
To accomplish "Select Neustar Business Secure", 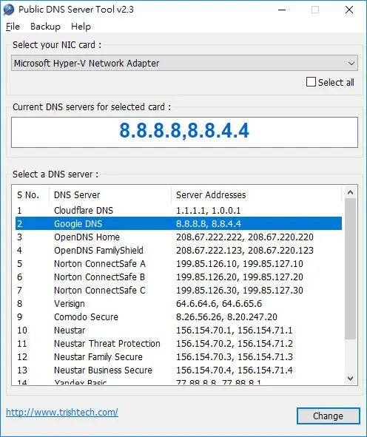I will pos(178,370).
